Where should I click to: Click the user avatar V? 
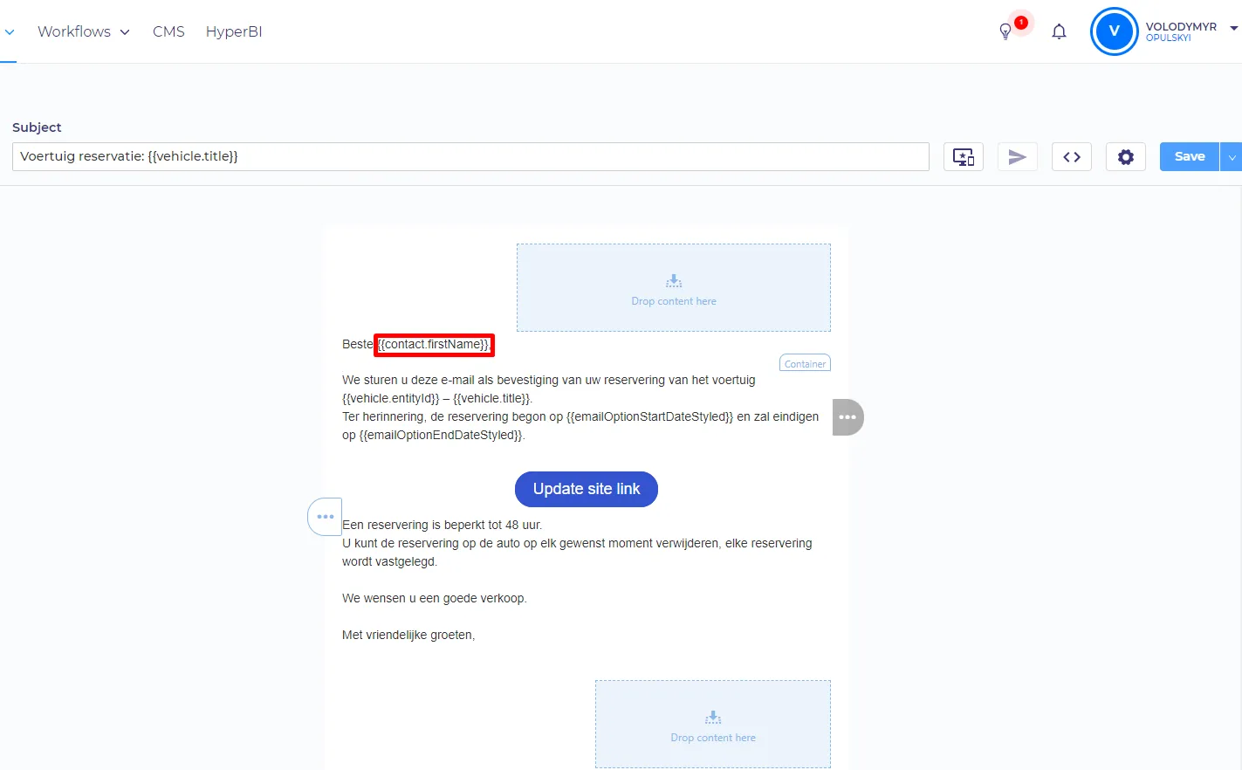click(1114, 31)
